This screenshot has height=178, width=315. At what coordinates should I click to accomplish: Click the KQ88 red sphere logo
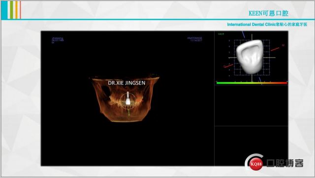[256, 164]
